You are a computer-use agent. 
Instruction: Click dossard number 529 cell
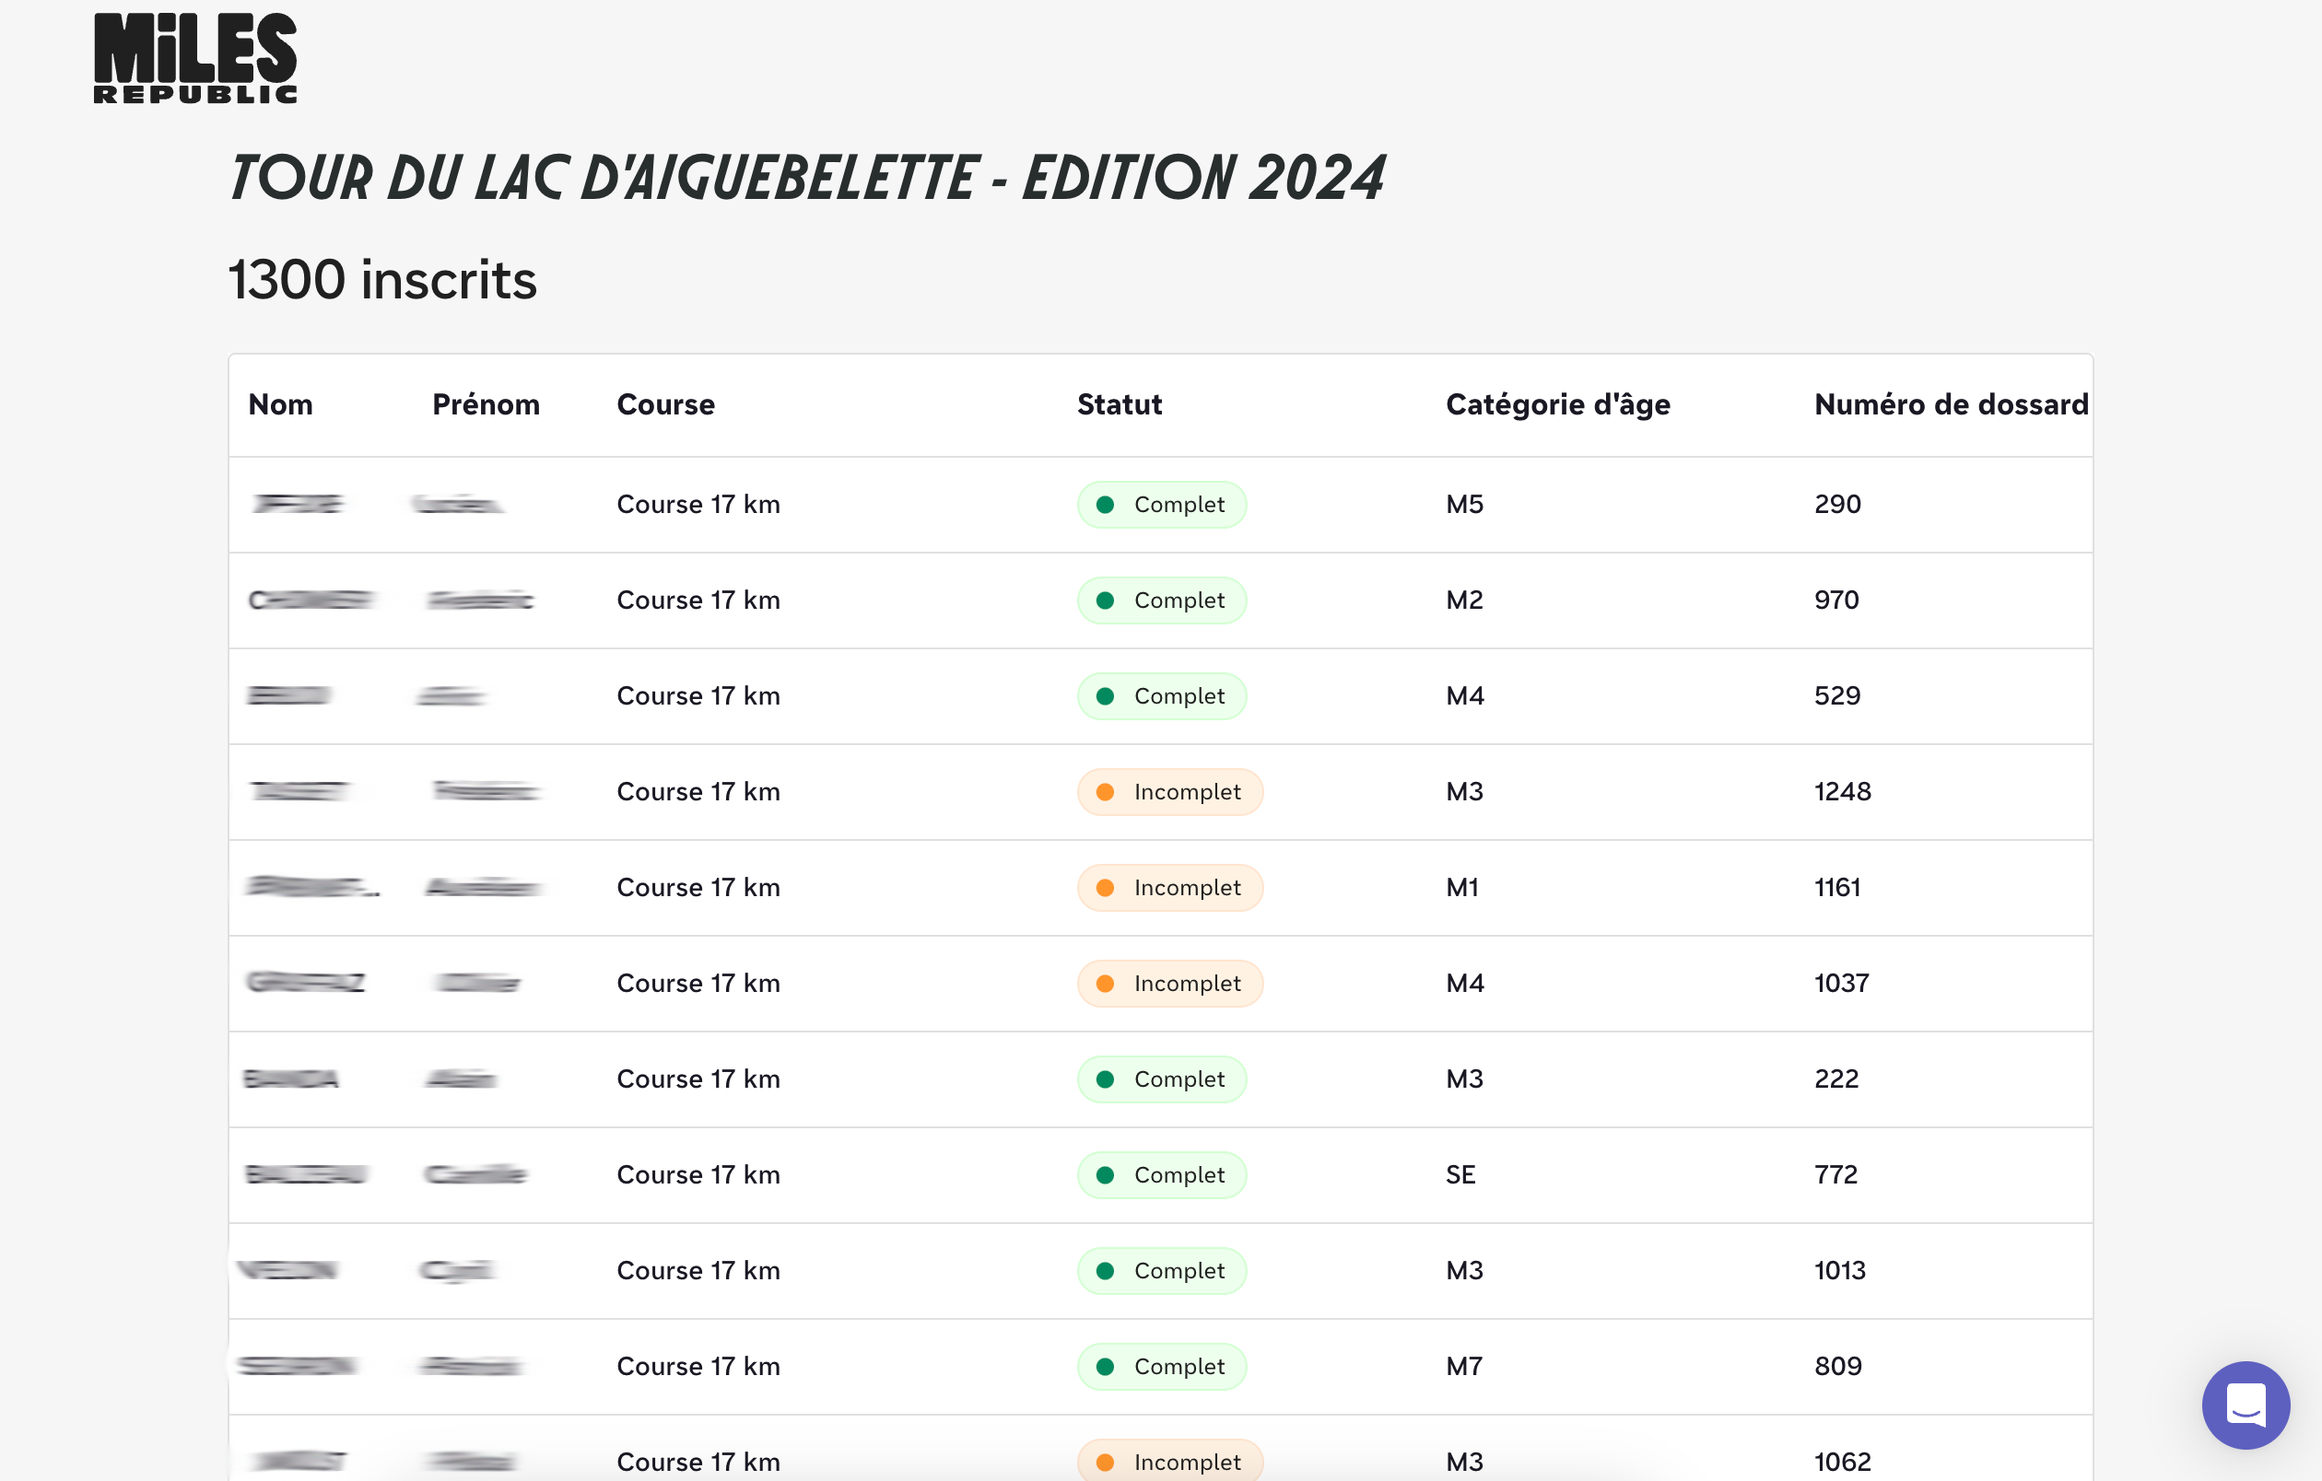point(1836,695)
